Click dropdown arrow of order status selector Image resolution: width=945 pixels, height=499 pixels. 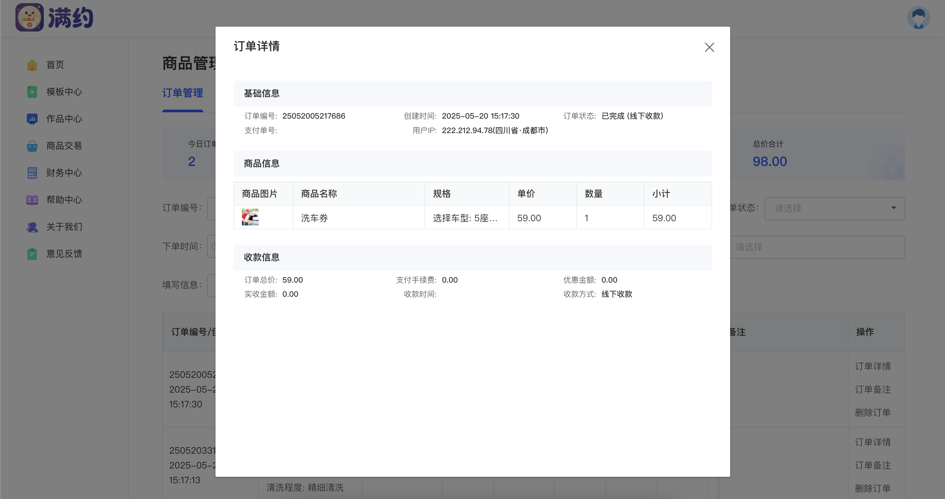(894, 208)
